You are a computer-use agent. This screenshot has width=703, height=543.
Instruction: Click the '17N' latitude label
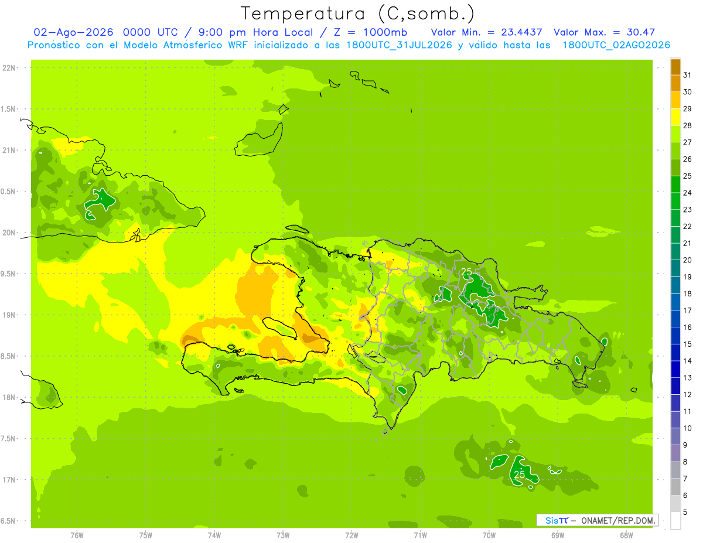pyautogui.click(x=10, y=480)
